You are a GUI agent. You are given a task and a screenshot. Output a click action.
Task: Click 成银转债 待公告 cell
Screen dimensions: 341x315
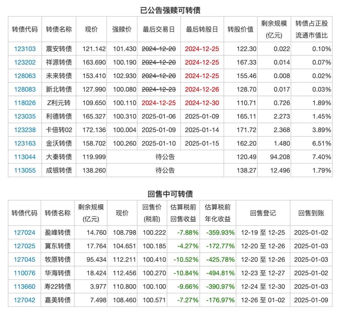[x=165, y=170]
